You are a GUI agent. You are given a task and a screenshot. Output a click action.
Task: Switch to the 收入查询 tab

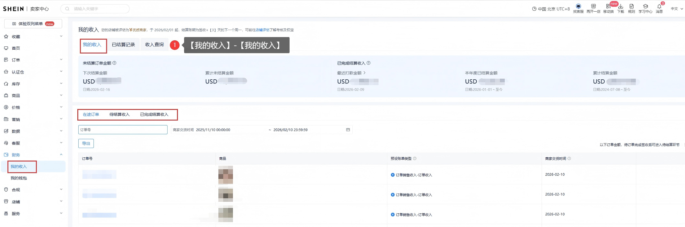pyautogui.click(x=154, y=44)
